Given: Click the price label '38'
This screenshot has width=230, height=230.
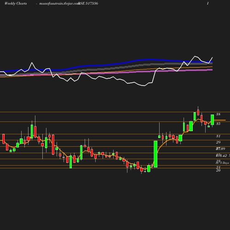Looking at the screenshot, I should click(218, 114).
